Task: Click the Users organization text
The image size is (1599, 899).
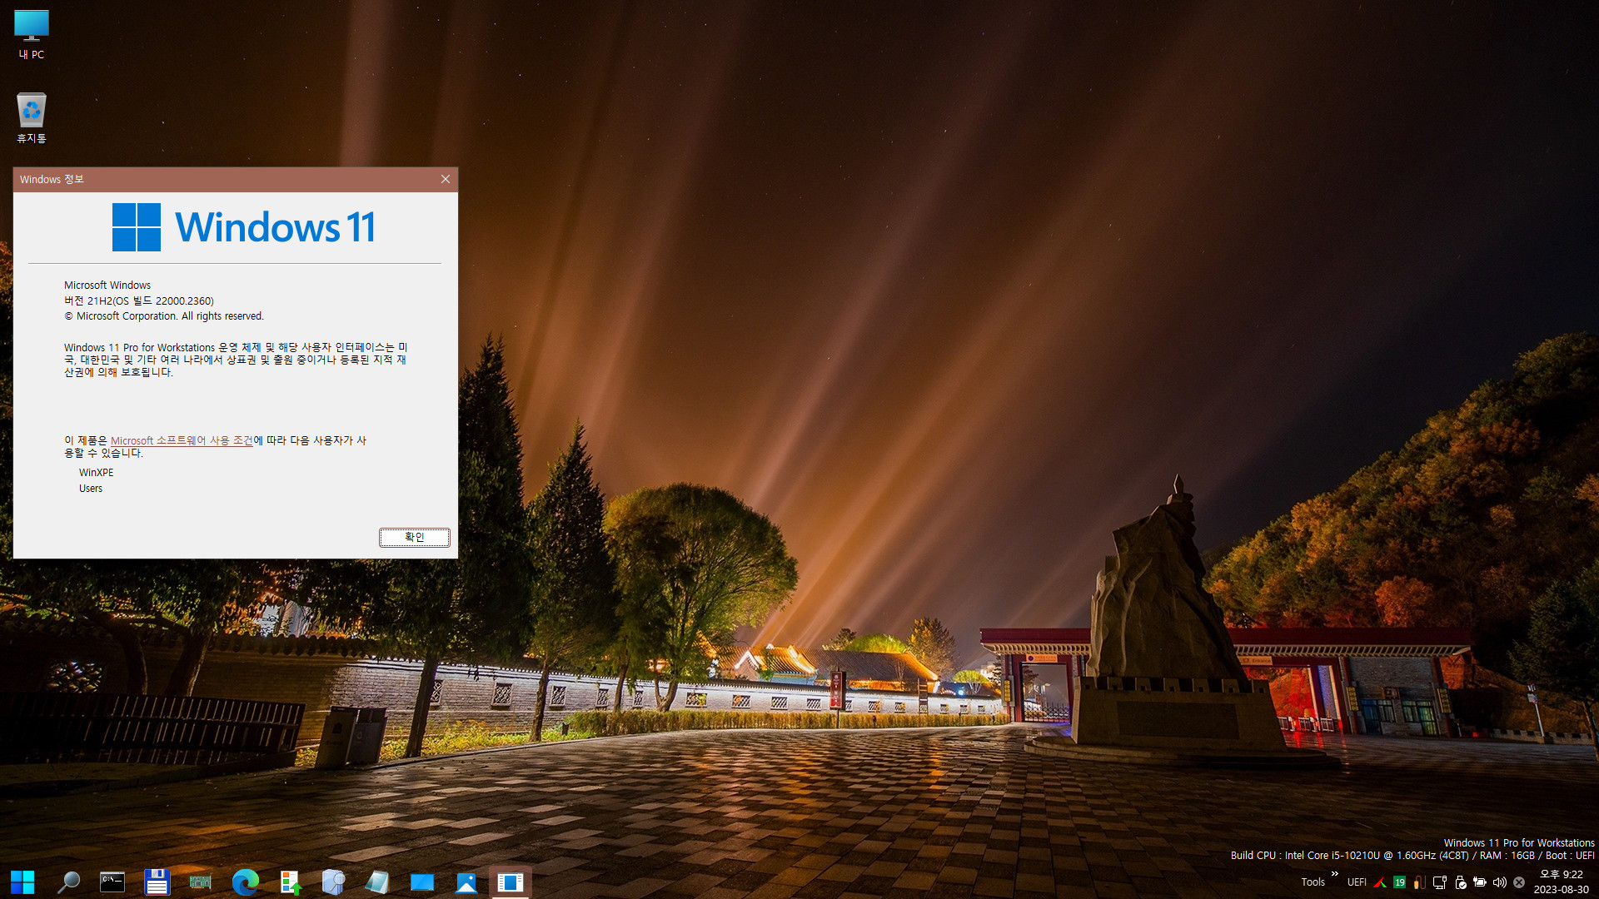Action: 91,489
